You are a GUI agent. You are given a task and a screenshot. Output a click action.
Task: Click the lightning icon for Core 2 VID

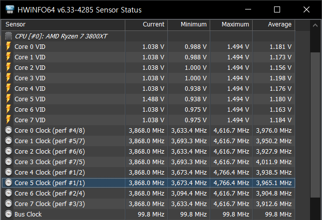8,67
